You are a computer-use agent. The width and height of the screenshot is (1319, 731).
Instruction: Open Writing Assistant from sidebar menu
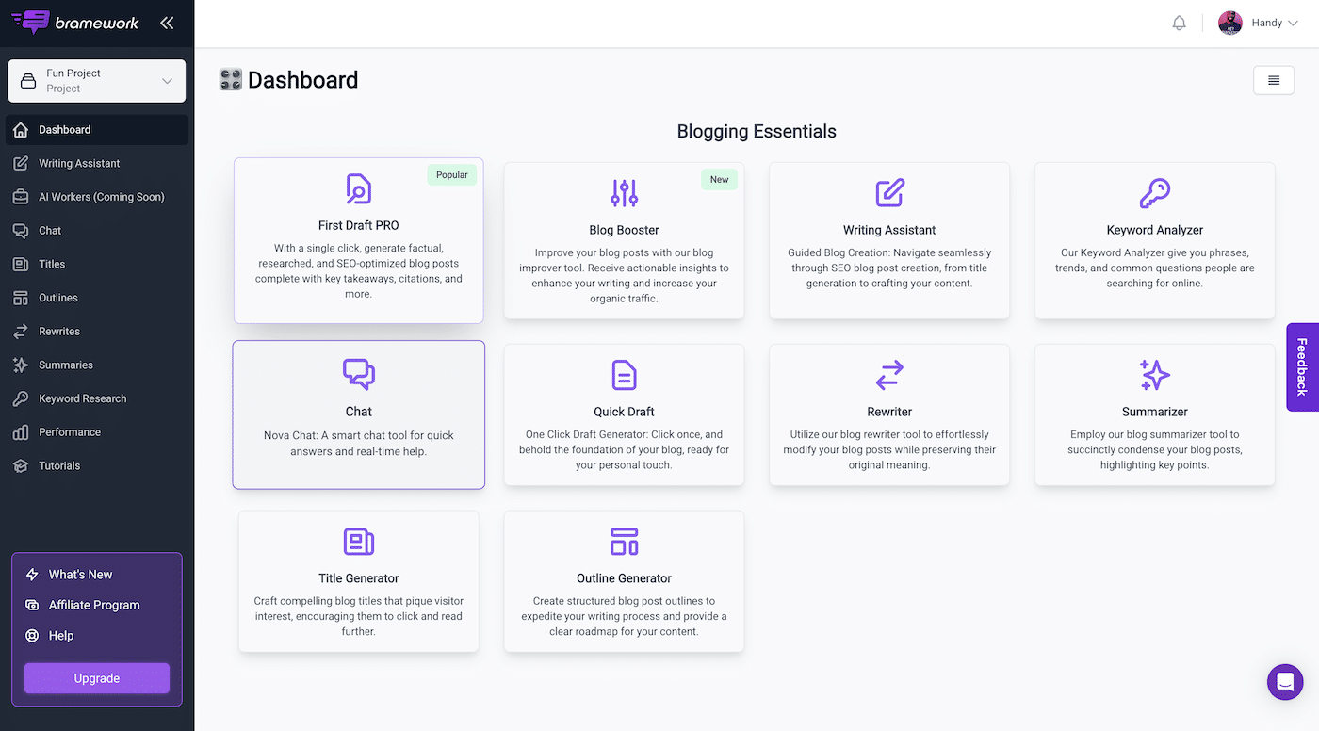pos(97,163)
